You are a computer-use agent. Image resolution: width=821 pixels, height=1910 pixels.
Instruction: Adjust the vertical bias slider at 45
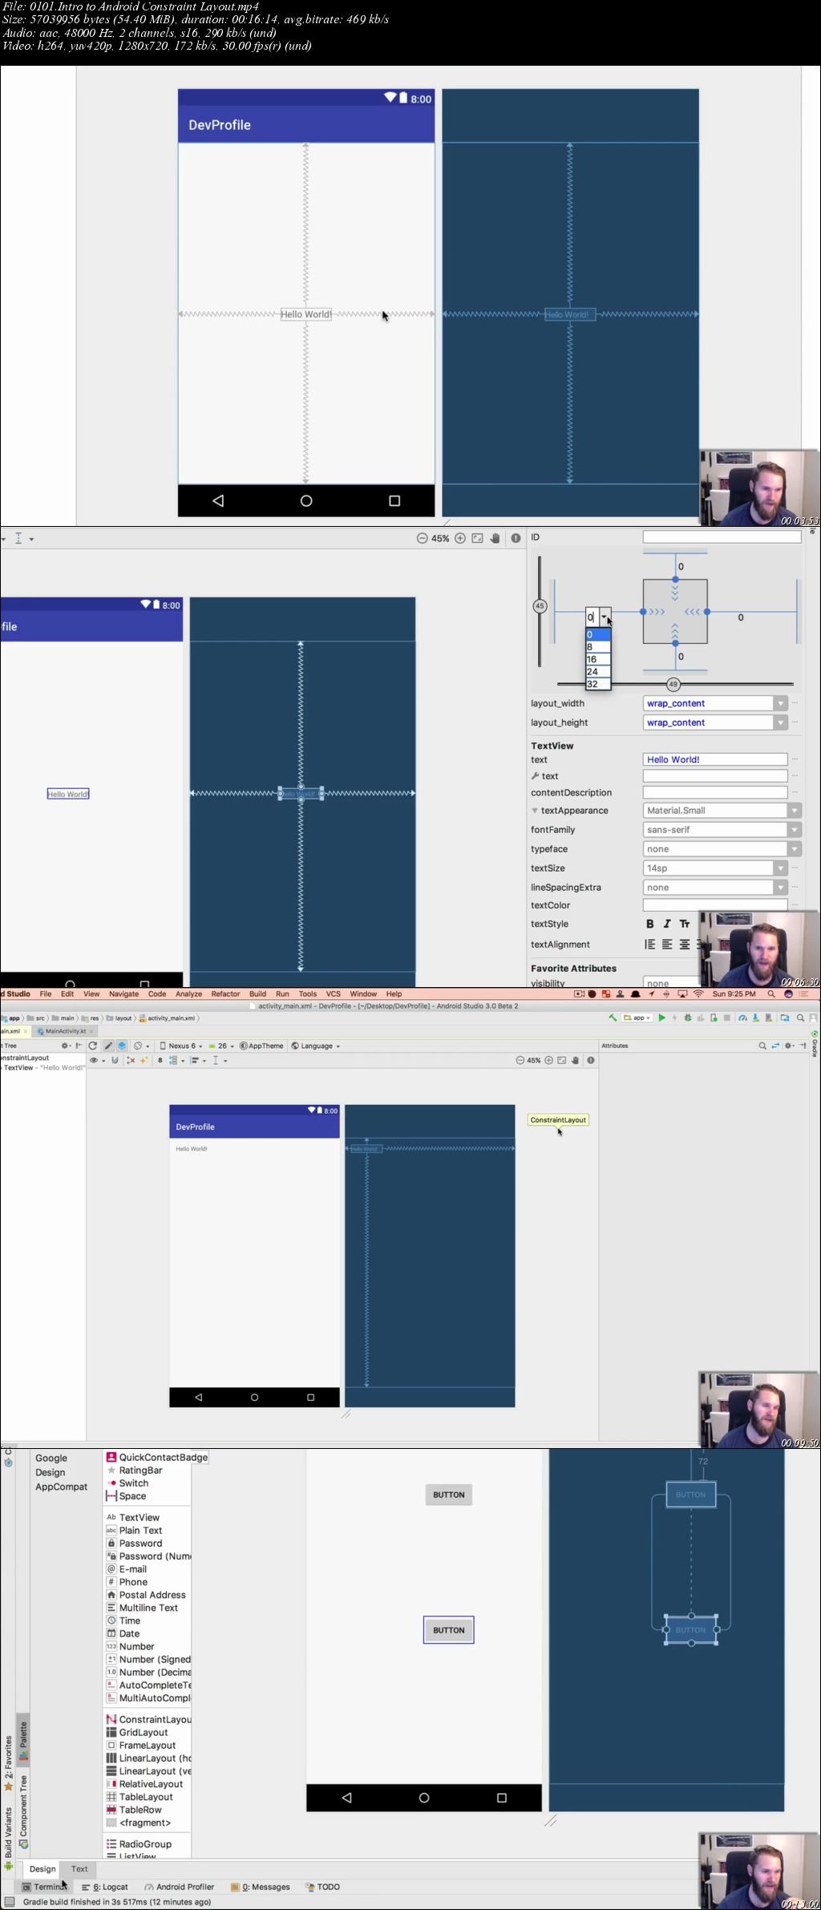540,606
